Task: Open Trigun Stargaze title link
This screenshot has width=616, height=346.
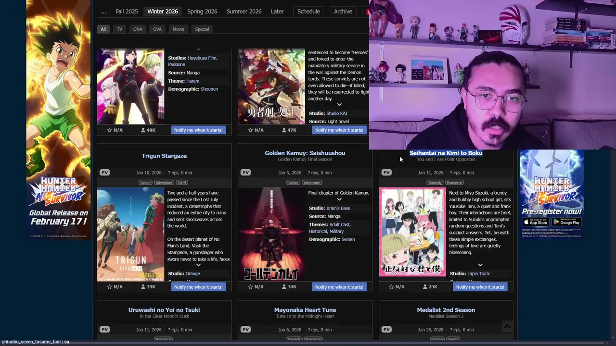Action: click(x=164, y=156)
